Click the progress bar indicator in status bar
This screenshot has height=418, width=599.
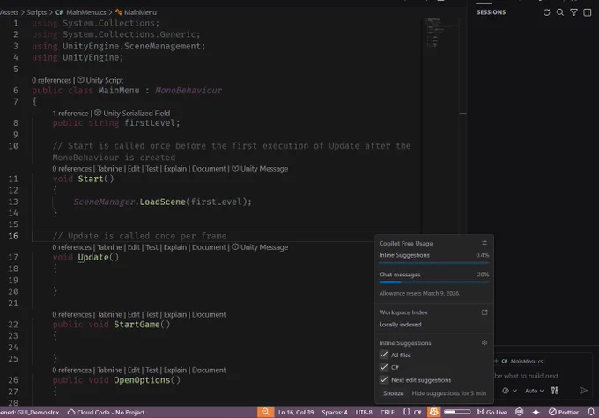(x=457, y=412)
